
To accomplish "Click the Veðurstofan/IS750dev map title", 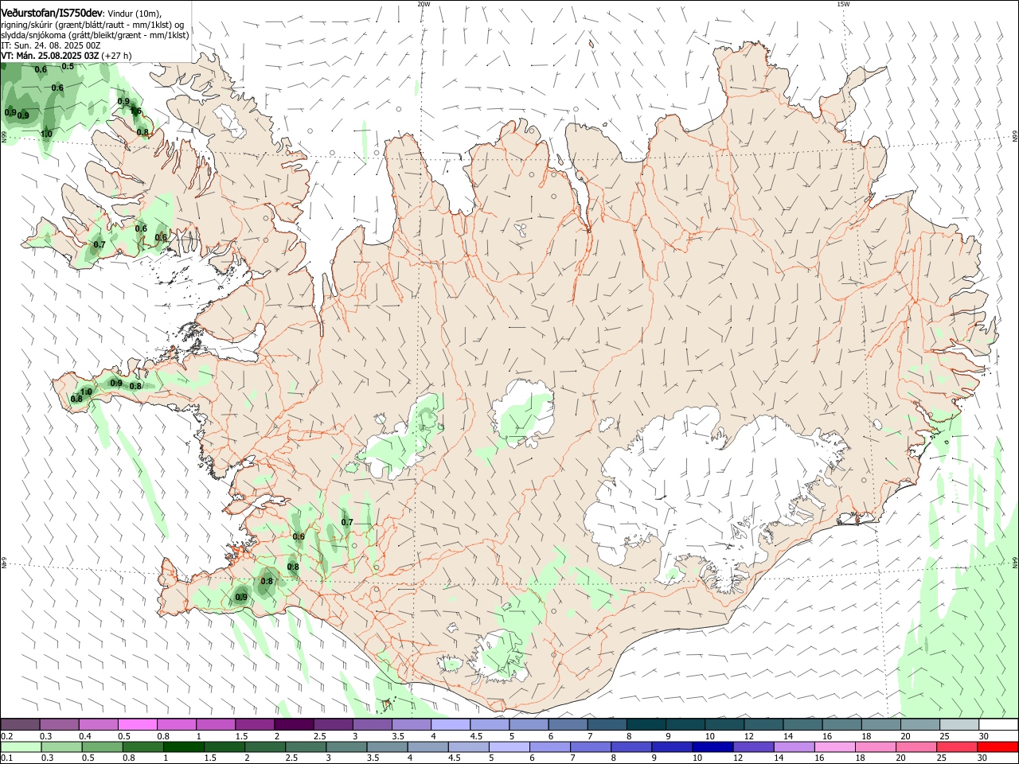I will tap(52, 14).
